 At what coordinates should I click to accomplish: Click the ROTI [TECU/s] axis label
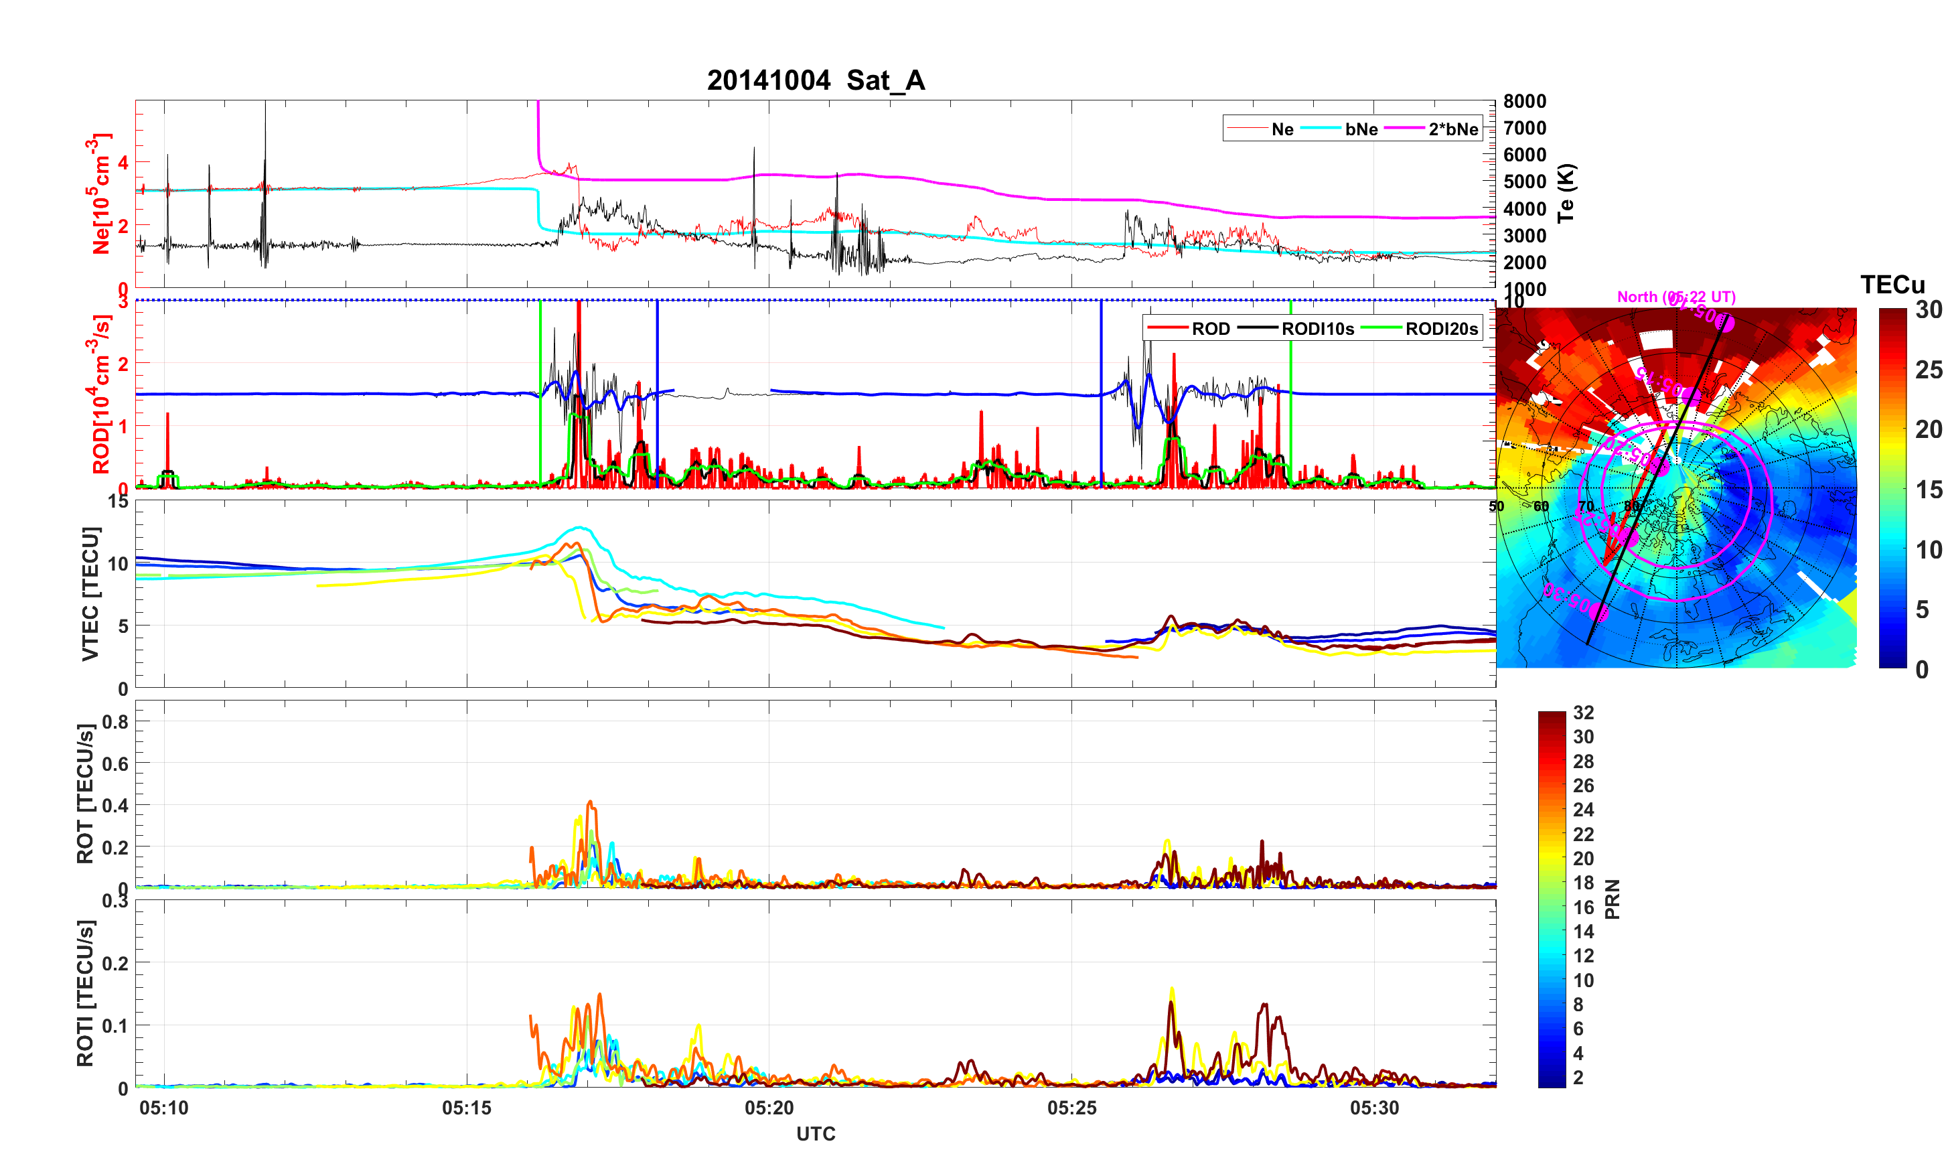tap(85, 994)
